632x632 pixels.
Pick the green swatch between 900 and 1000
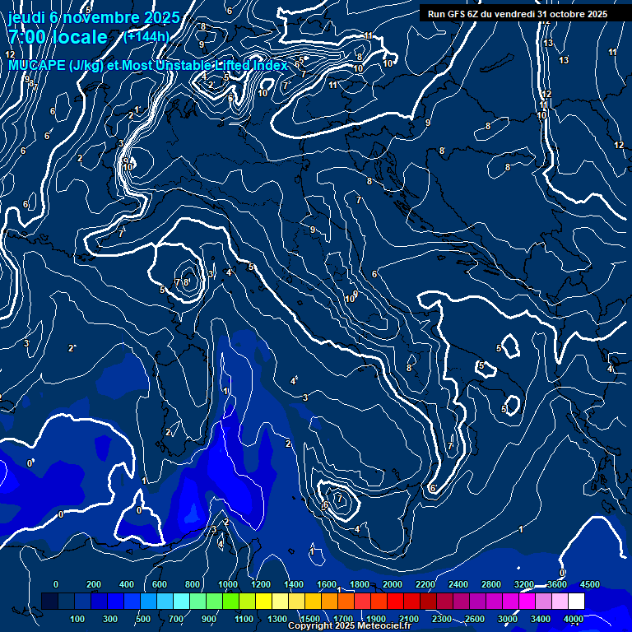coord(214,601)
